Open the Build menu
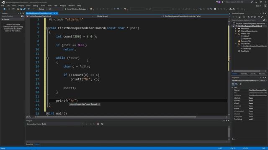 click(x=28, y=5)
